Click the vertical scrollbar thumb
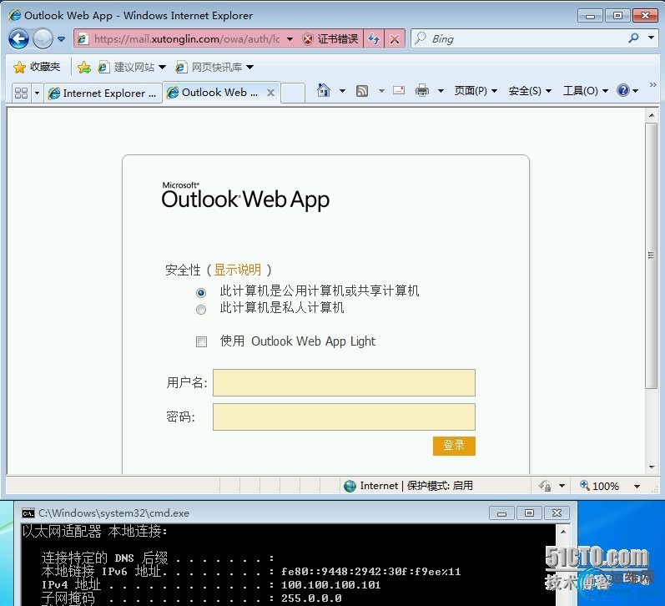Image resolution: width=665 pixels, height=606 pixels. (x=651, y=255)
